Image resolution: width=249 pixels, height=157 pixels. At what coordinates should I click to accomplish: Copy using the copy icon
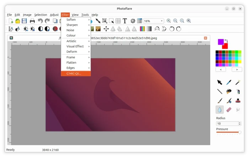[x=55, y=21]
